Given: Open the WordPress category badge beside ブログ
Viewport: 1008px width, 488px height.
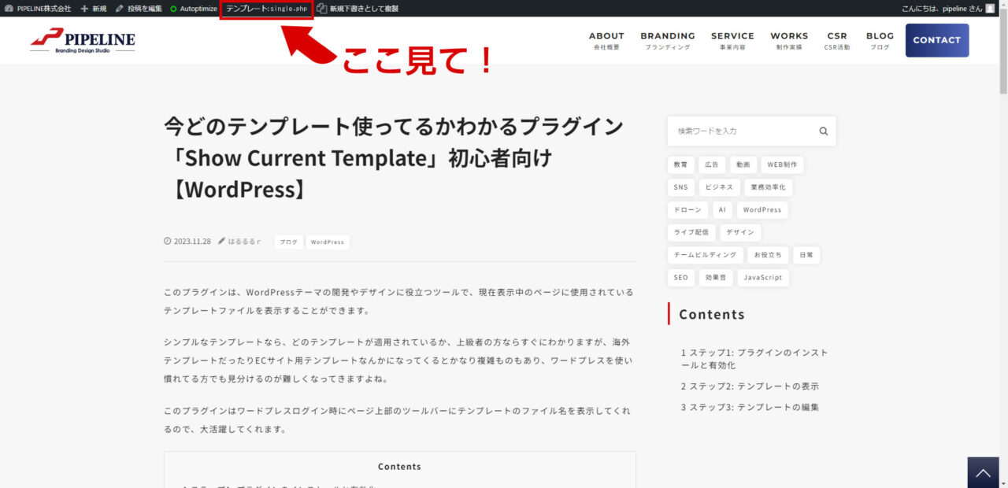Looking at the screenshot, I should [x=328, y=242].
